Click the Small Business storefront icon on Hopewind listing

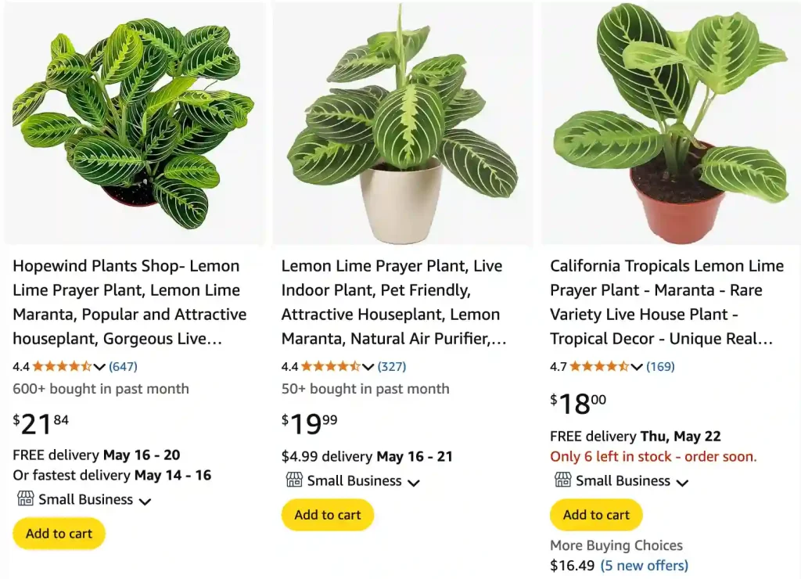coord(24,499)
